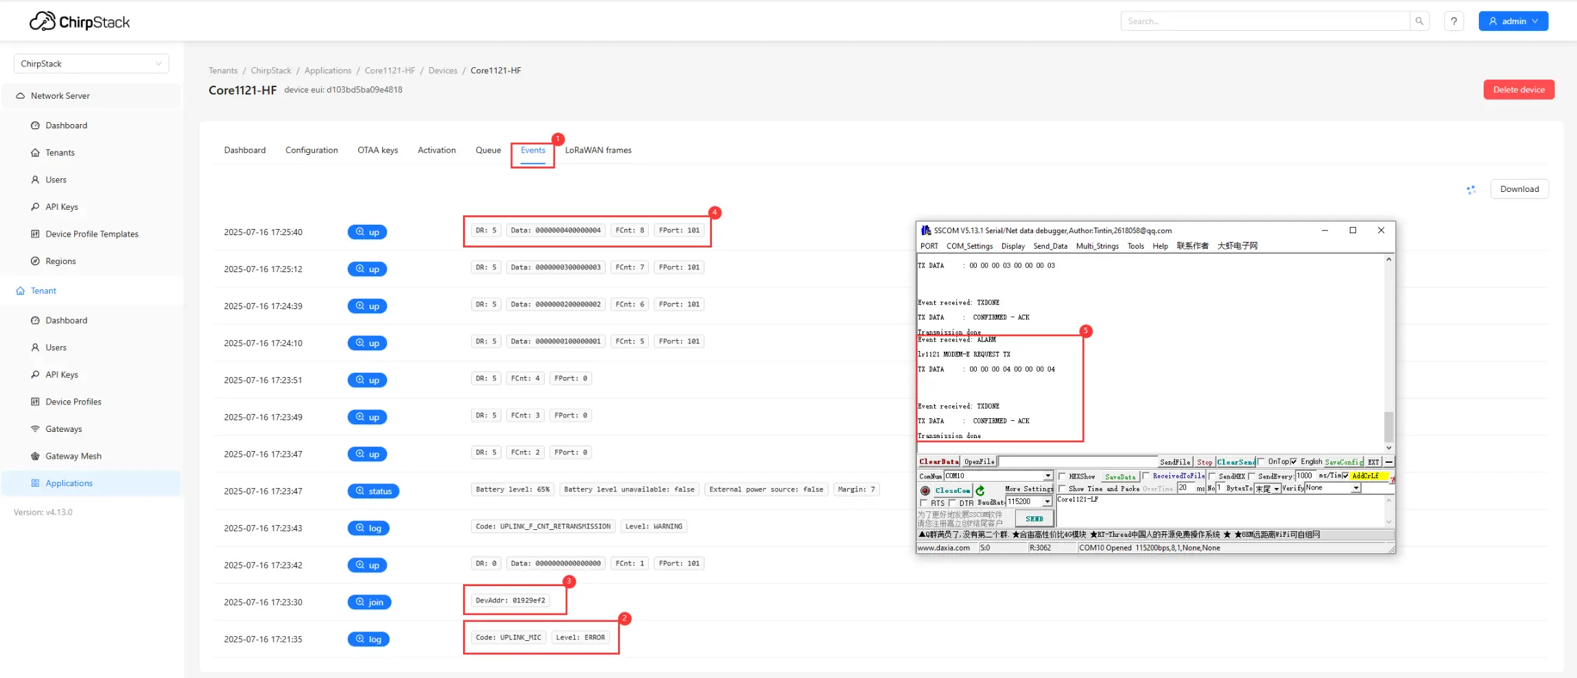Click the search magnifier icon in the header
1577x678 pixels.
(x=1419, y=21)
